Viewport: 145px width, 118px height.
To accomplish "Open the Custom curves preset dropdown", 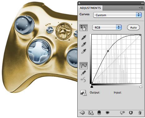I will pos(117,15).
